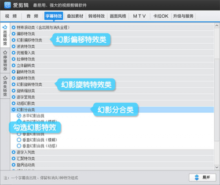Expand 幻影偏移特效类 using its plus icon
Screen dimensions: 220x185
click(x=14, y=40)
